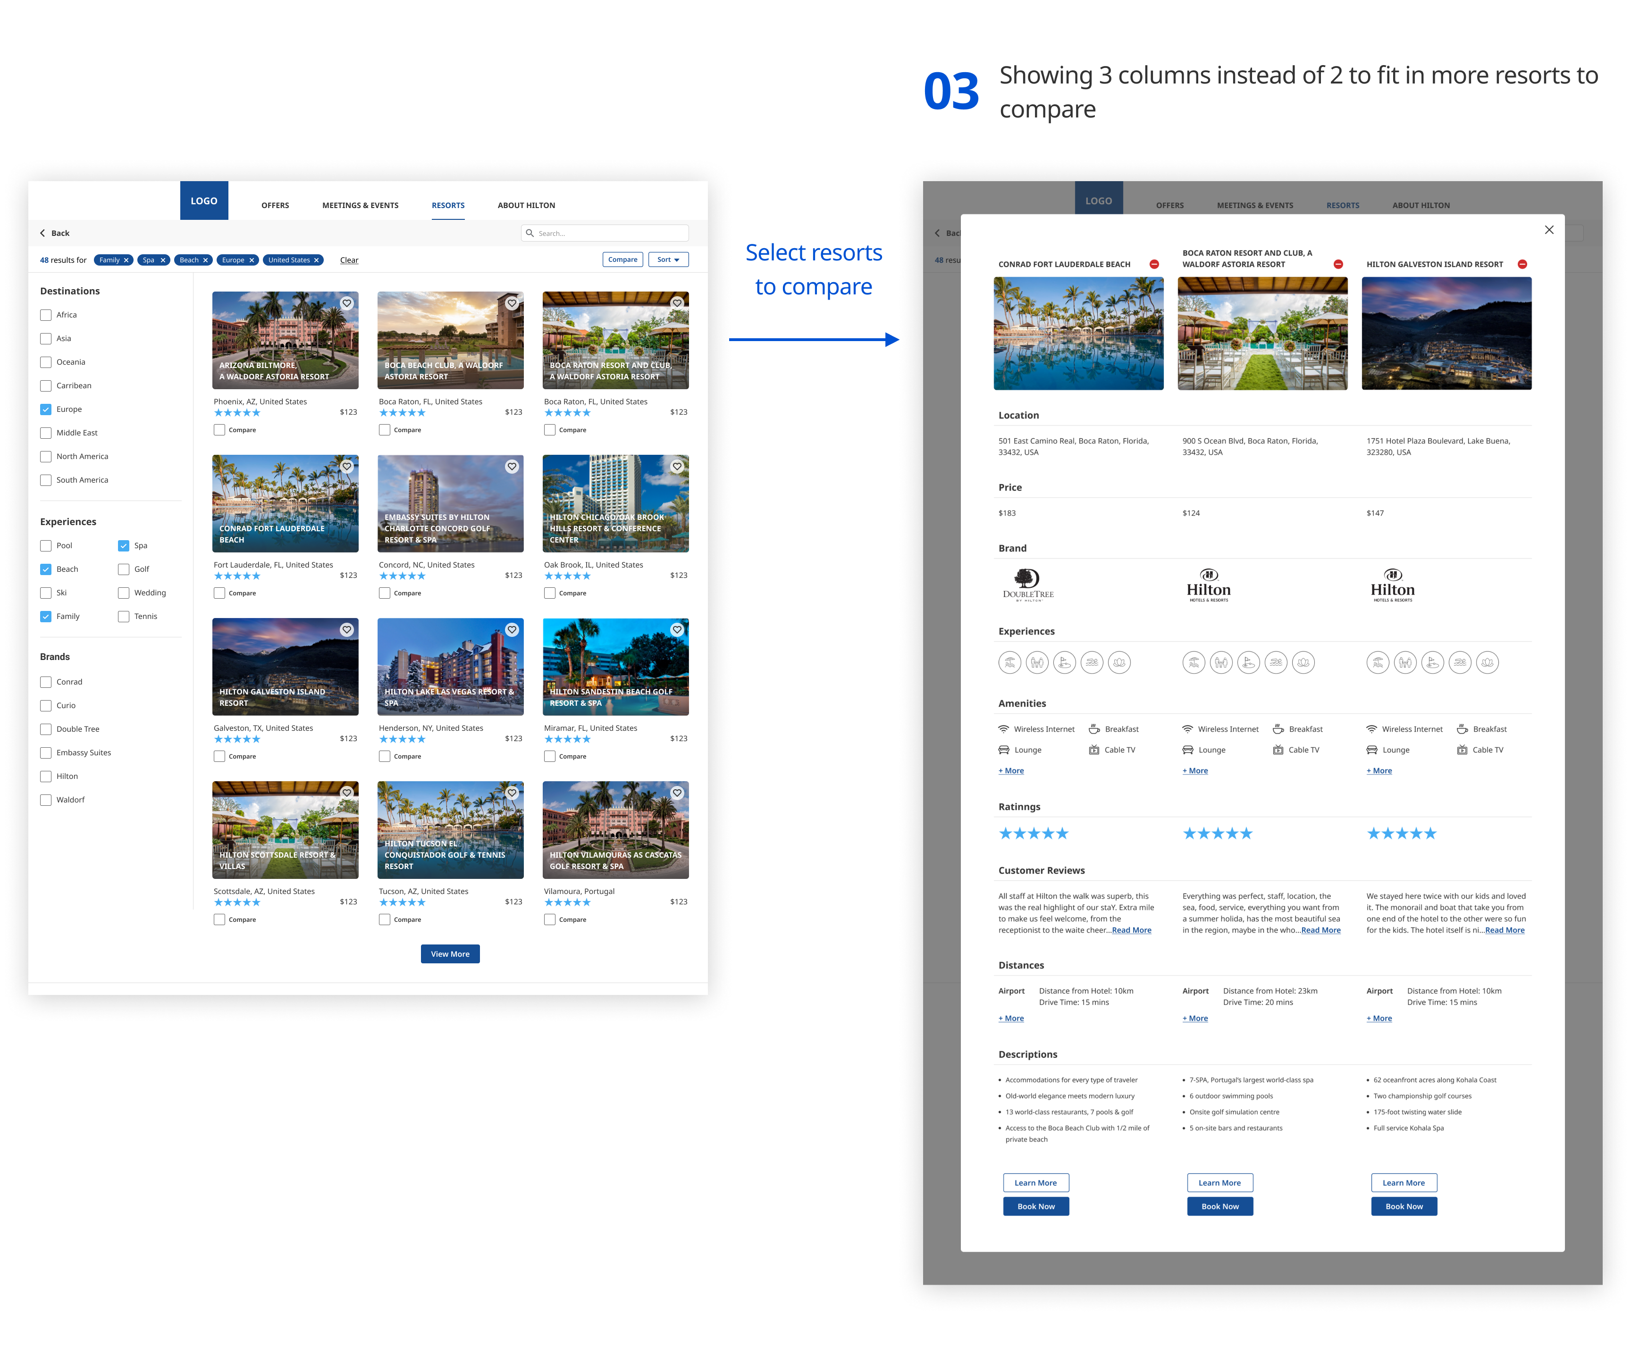Click Book Now for Hilton Galveston

coord(1404,1206)
